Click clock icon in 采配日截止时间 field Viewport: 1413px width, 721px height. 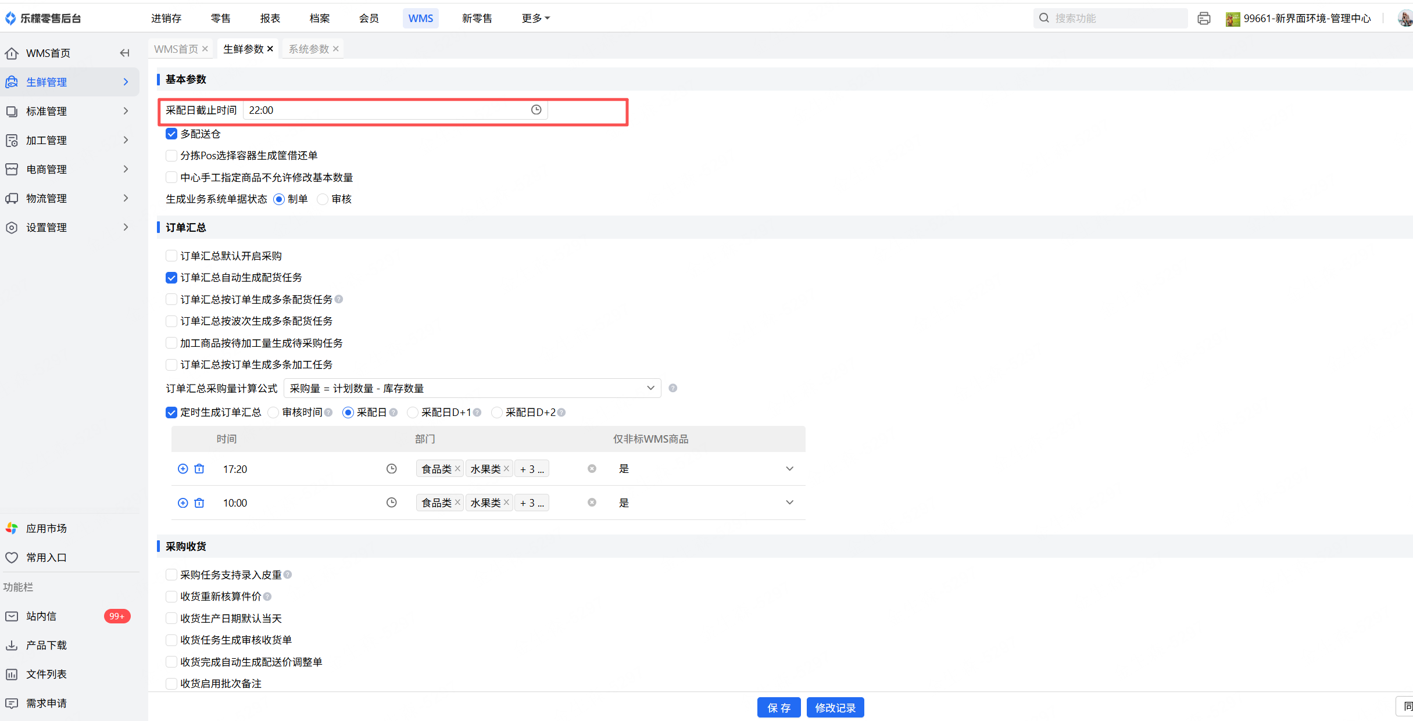coord(536,110)
